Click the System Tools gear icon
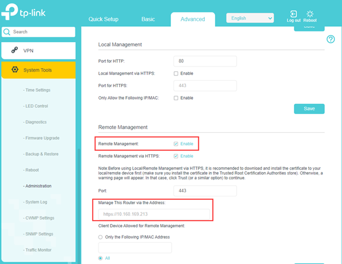Viewport: 342px width, 264px height. coord(15,69)
